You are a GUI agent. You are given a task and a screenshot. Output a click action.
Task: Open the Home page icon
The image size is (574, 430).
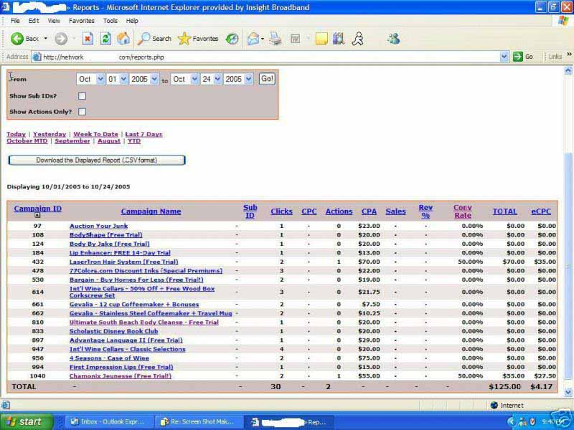coord(123,39)
